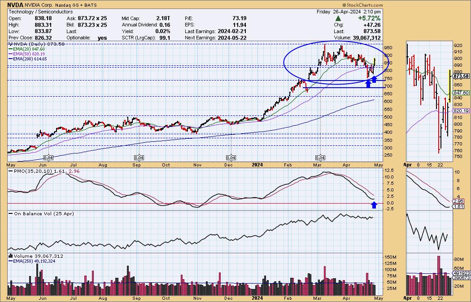Click the tallest volume bar in April inset

pos(439,273)
